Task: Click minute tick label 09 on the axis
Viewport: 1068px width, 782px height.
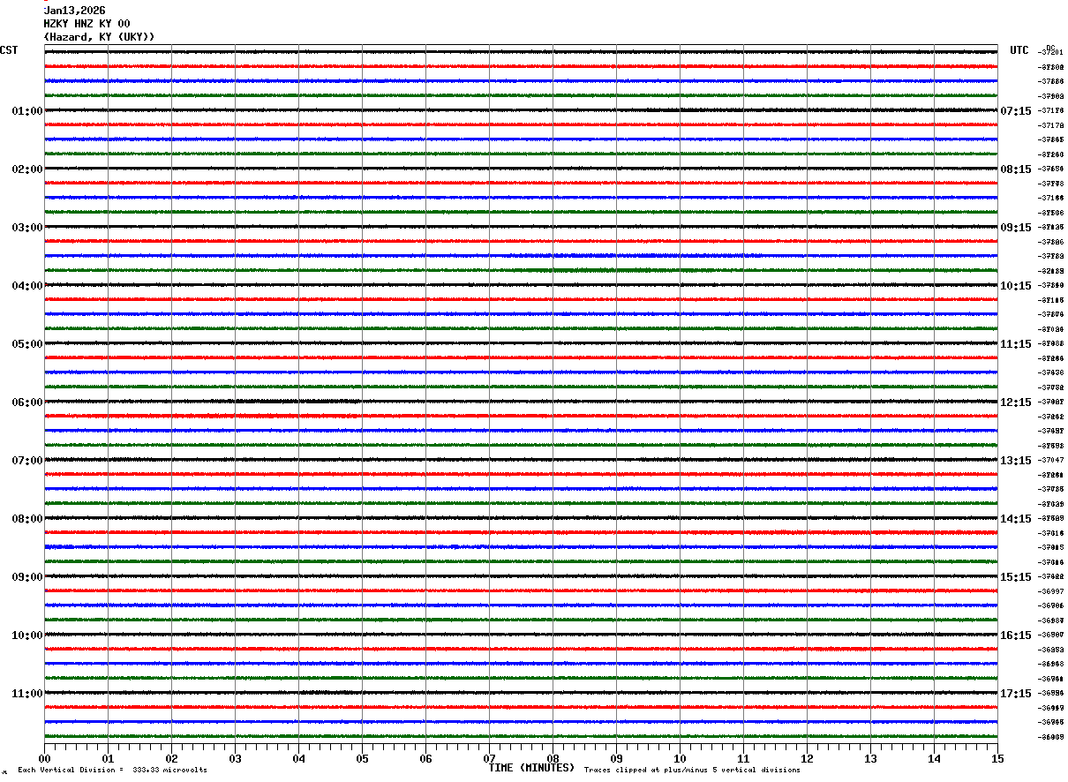Action: (x=616, y=759)
